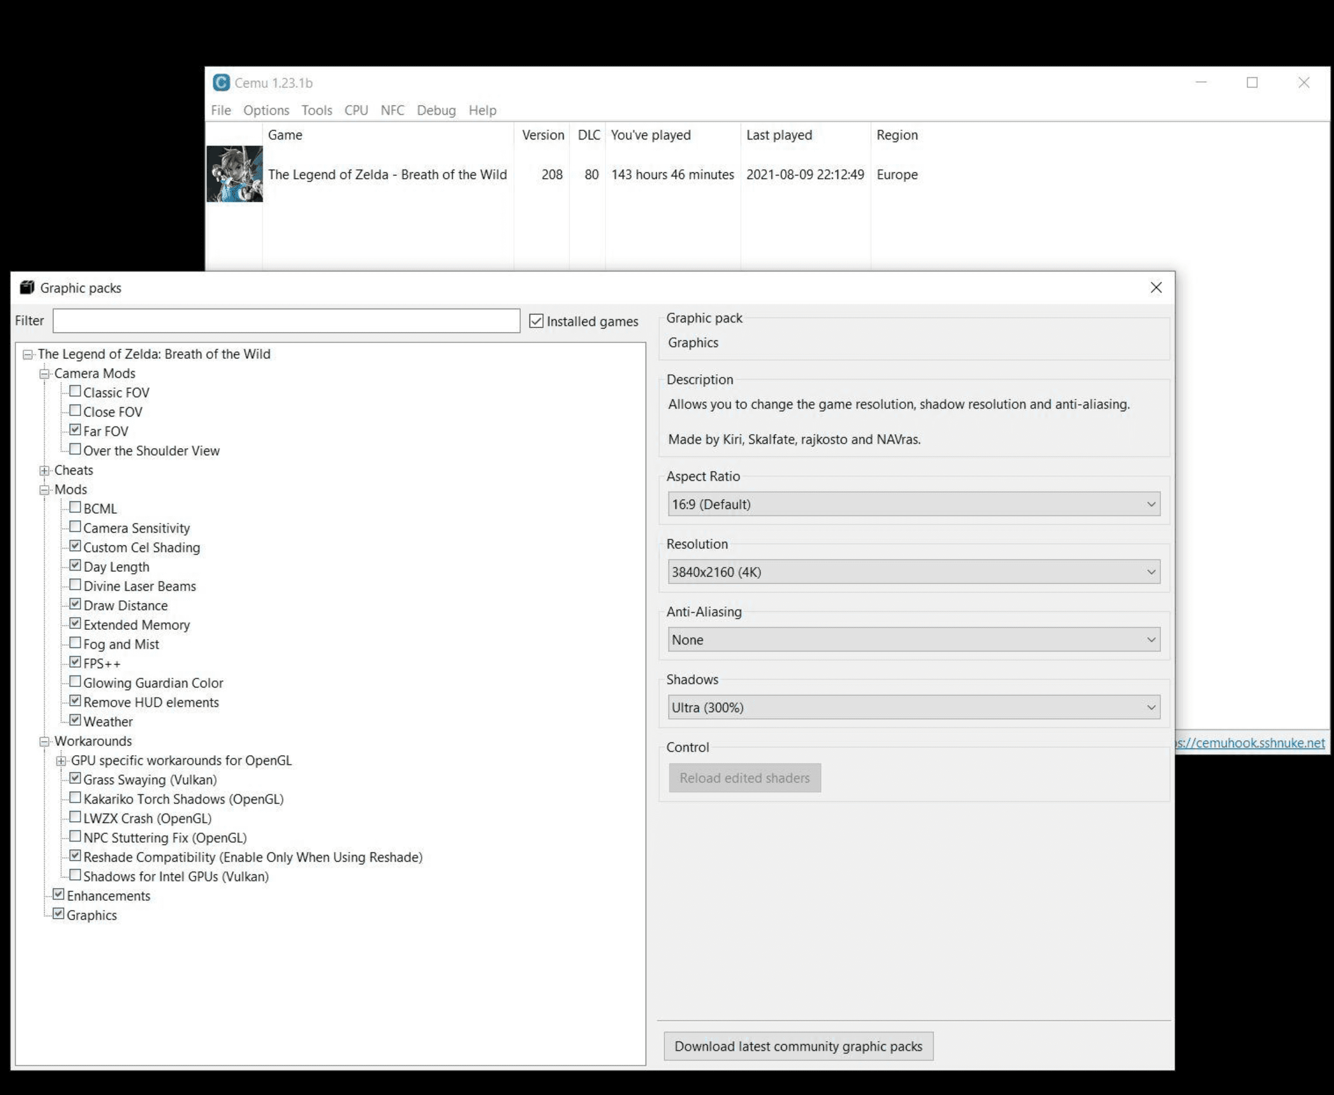The width and height of the screenshot is (1334, 1095).
Task: Open the Options menu in Cemu
Action: (x=266, y=110)
